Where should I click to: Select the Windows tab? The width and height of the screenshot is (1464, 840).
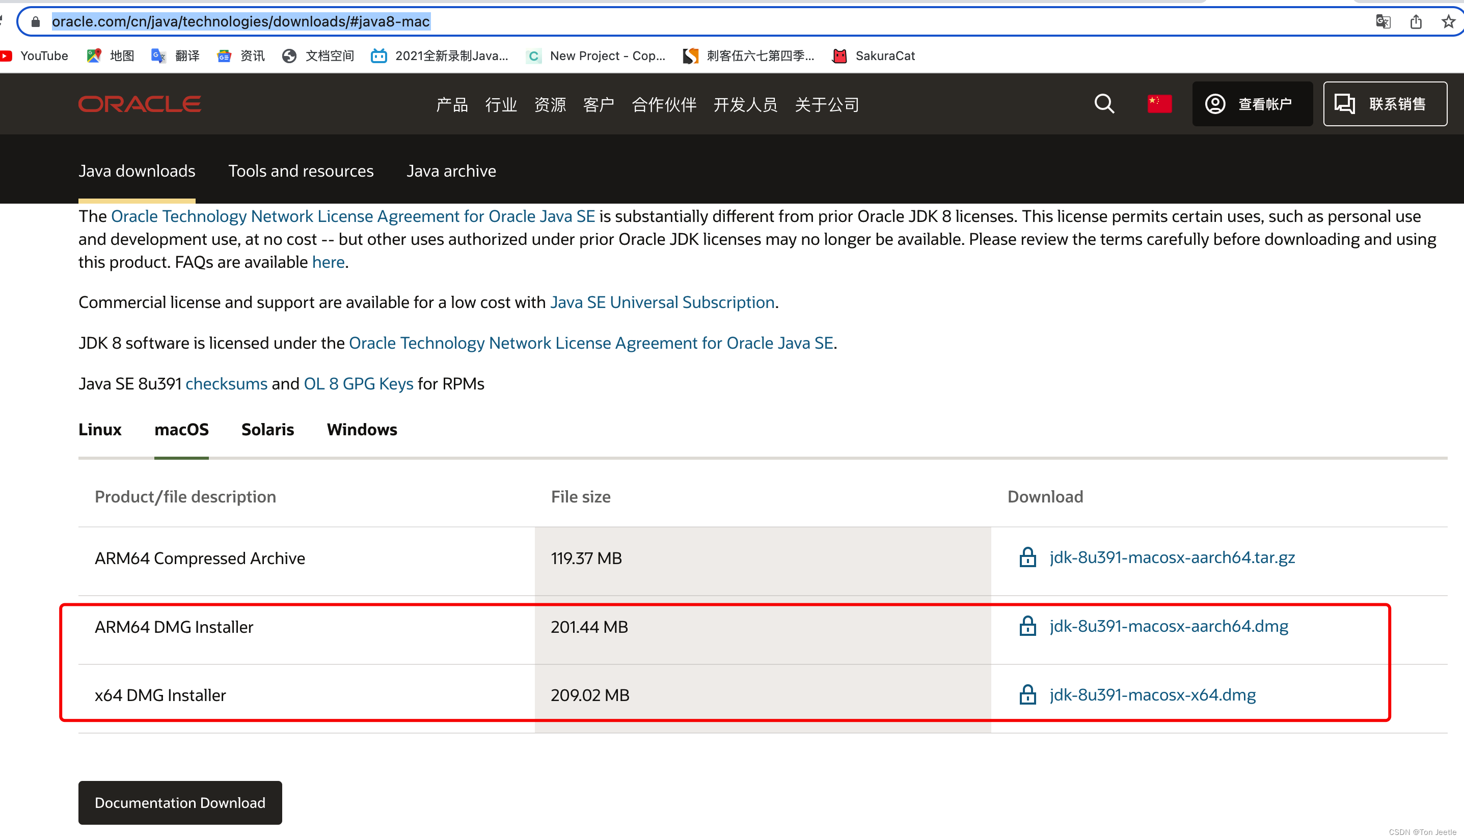tap(362, 429)
